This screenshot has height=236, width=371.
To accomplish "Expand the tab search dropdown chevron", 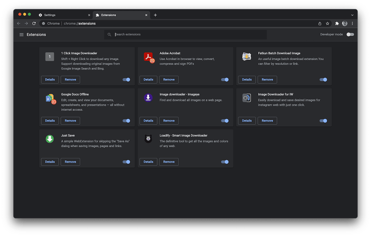I will (x=352, y=15).
